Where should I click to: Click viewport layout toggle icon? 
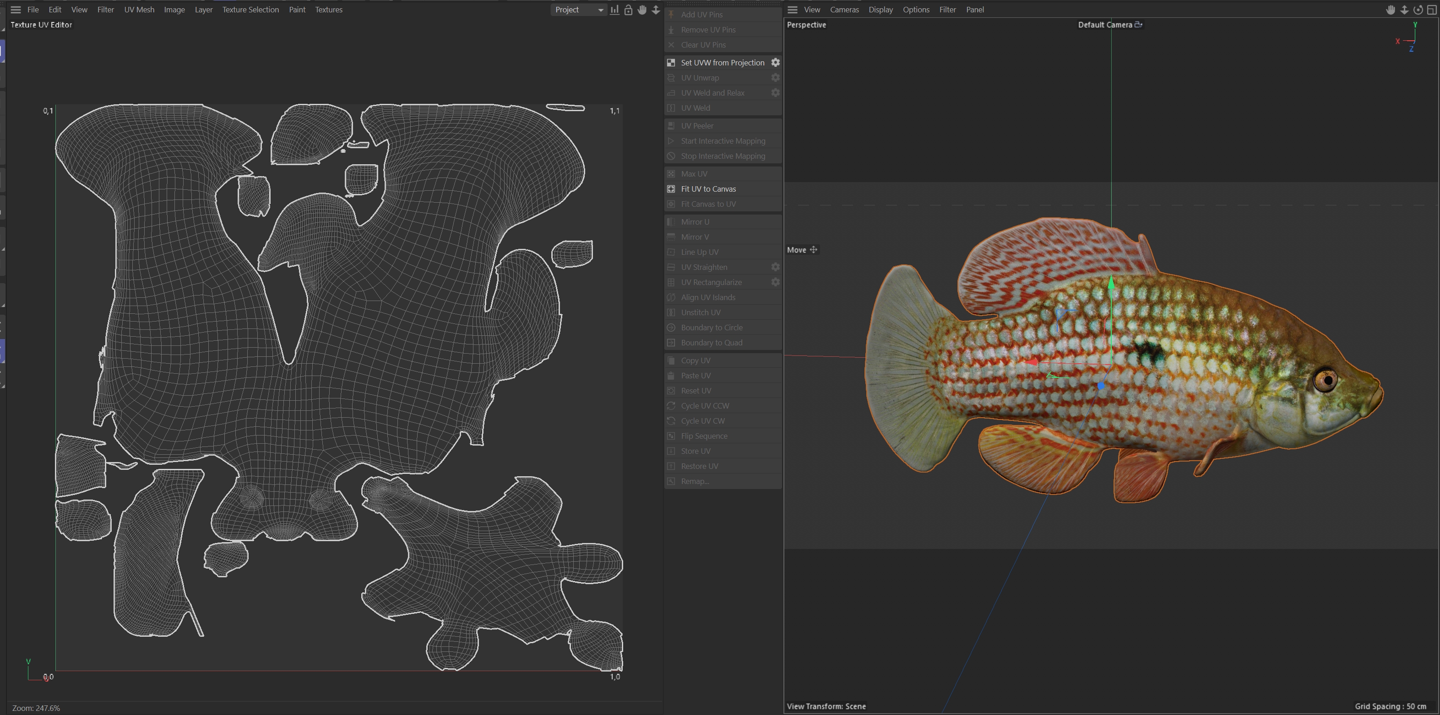[1432, 10]
